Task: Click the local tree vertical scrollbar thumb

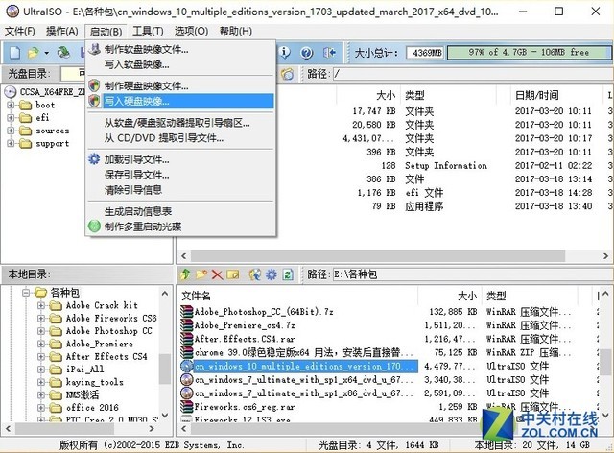Action: tap(165, 369)
